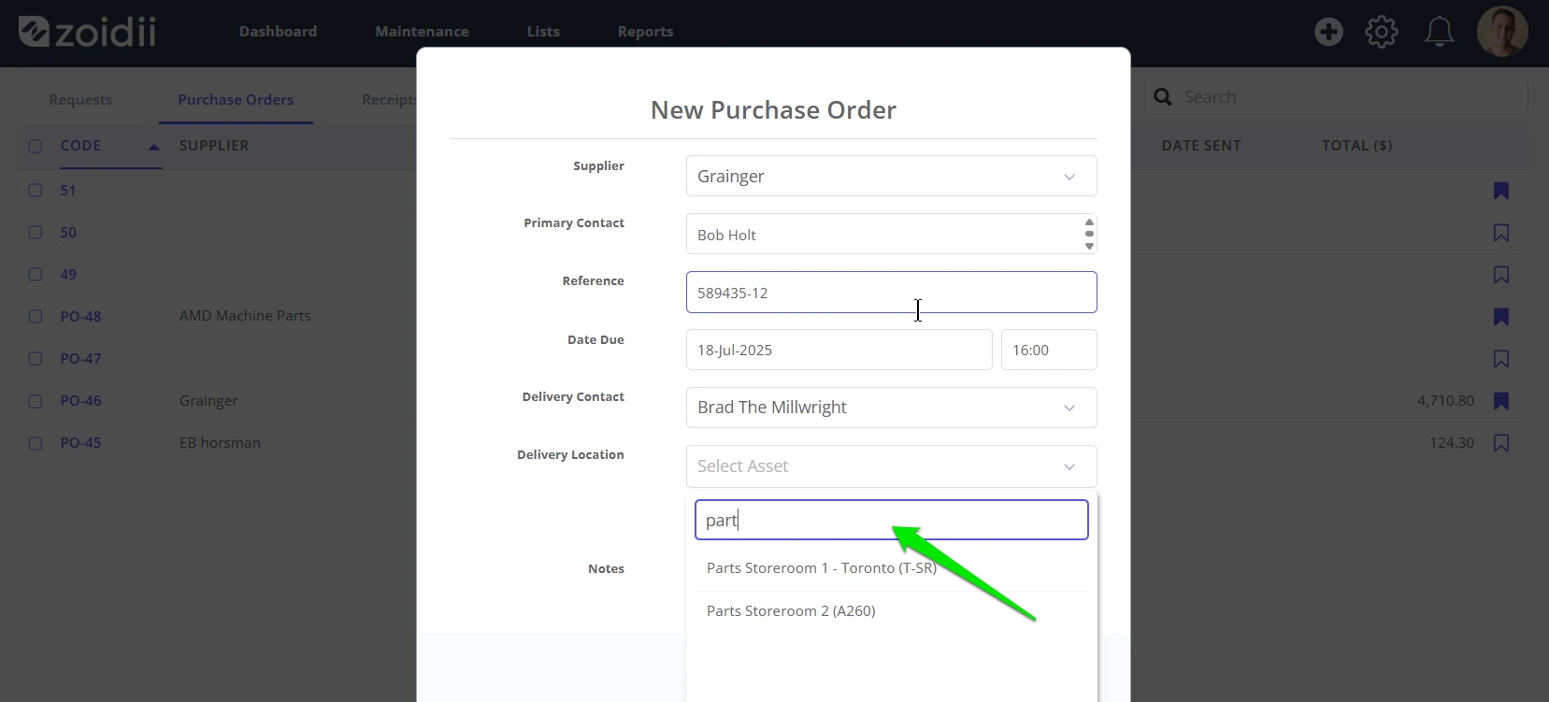Screen dimensions: 1549x702
Task: Select Parts Storeroom 1 - Toronto option
Action: click(891, 568)
